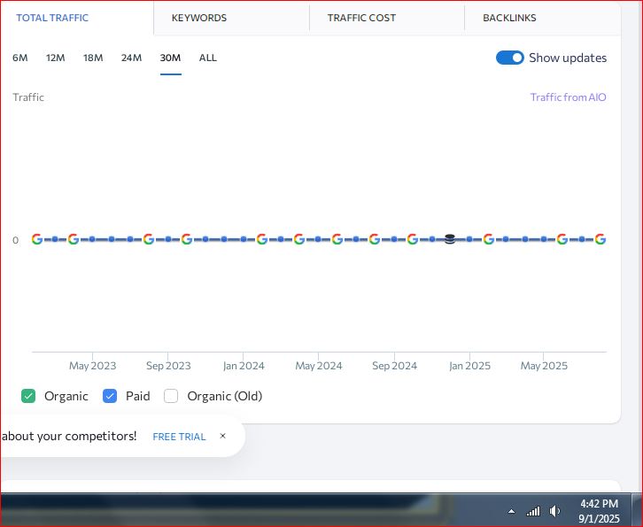Image resolution: width=643 pixels, height=527 pixels.
Task: Select the Backlinks tab
Action: 509,18
